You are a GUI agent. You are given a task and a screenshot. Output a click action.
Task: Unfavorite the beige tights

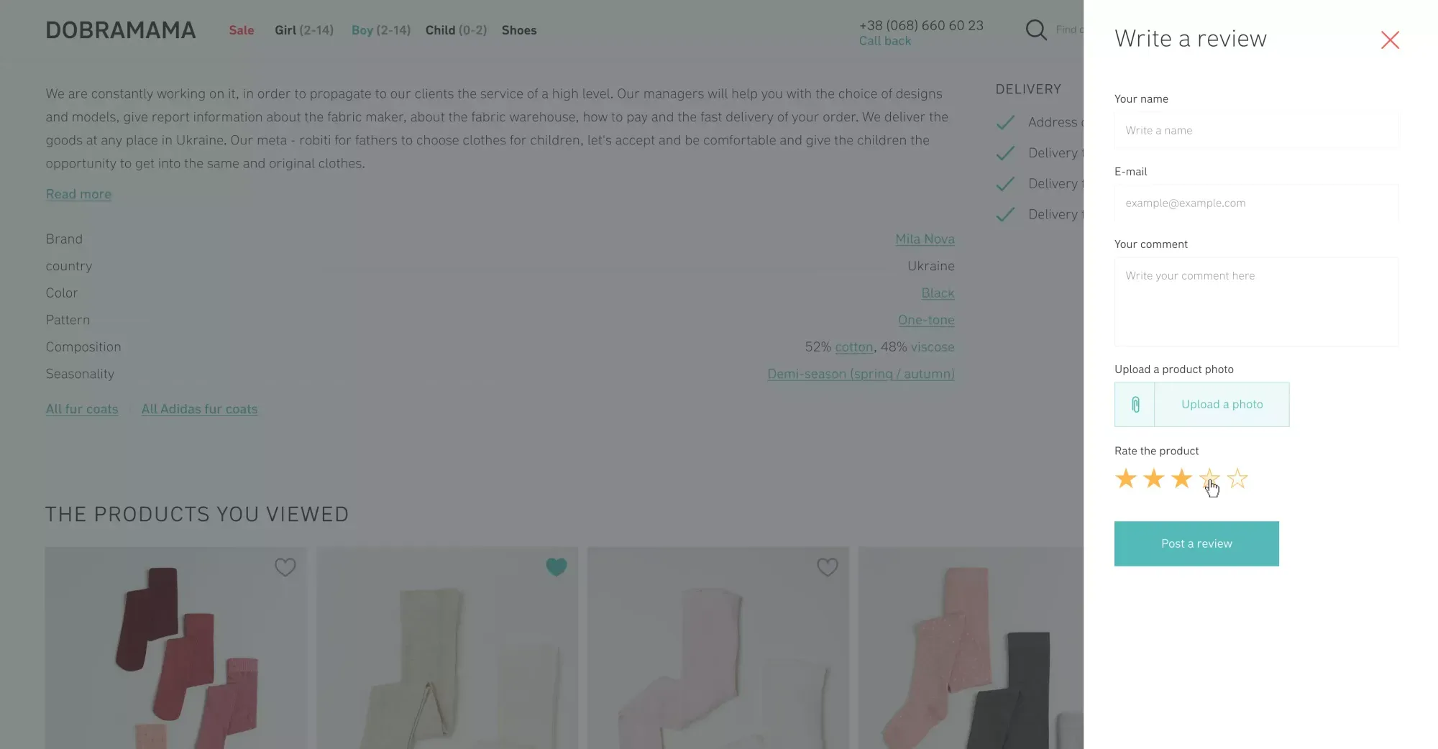click(557, 567)
